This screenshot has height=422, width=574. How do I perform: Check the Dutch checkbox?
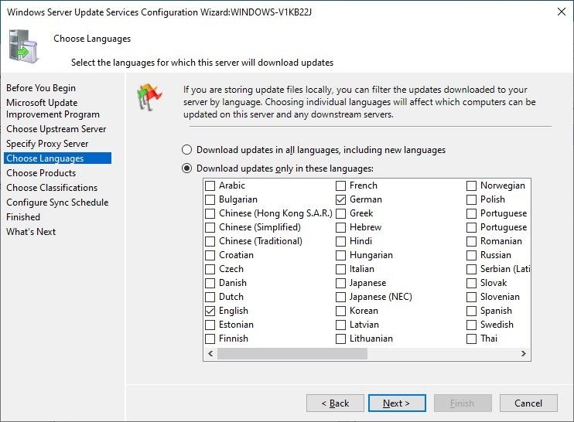point(210,297)
